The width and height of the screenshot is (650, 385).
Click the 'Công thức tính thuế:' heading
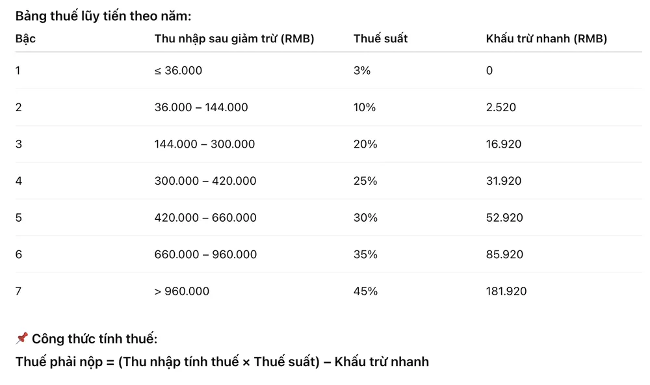pos(94,339)
